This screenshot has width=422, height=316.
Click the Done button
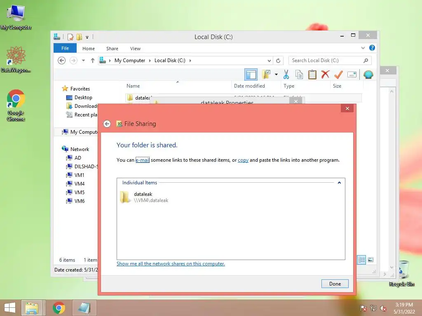(x=335, y=284)
